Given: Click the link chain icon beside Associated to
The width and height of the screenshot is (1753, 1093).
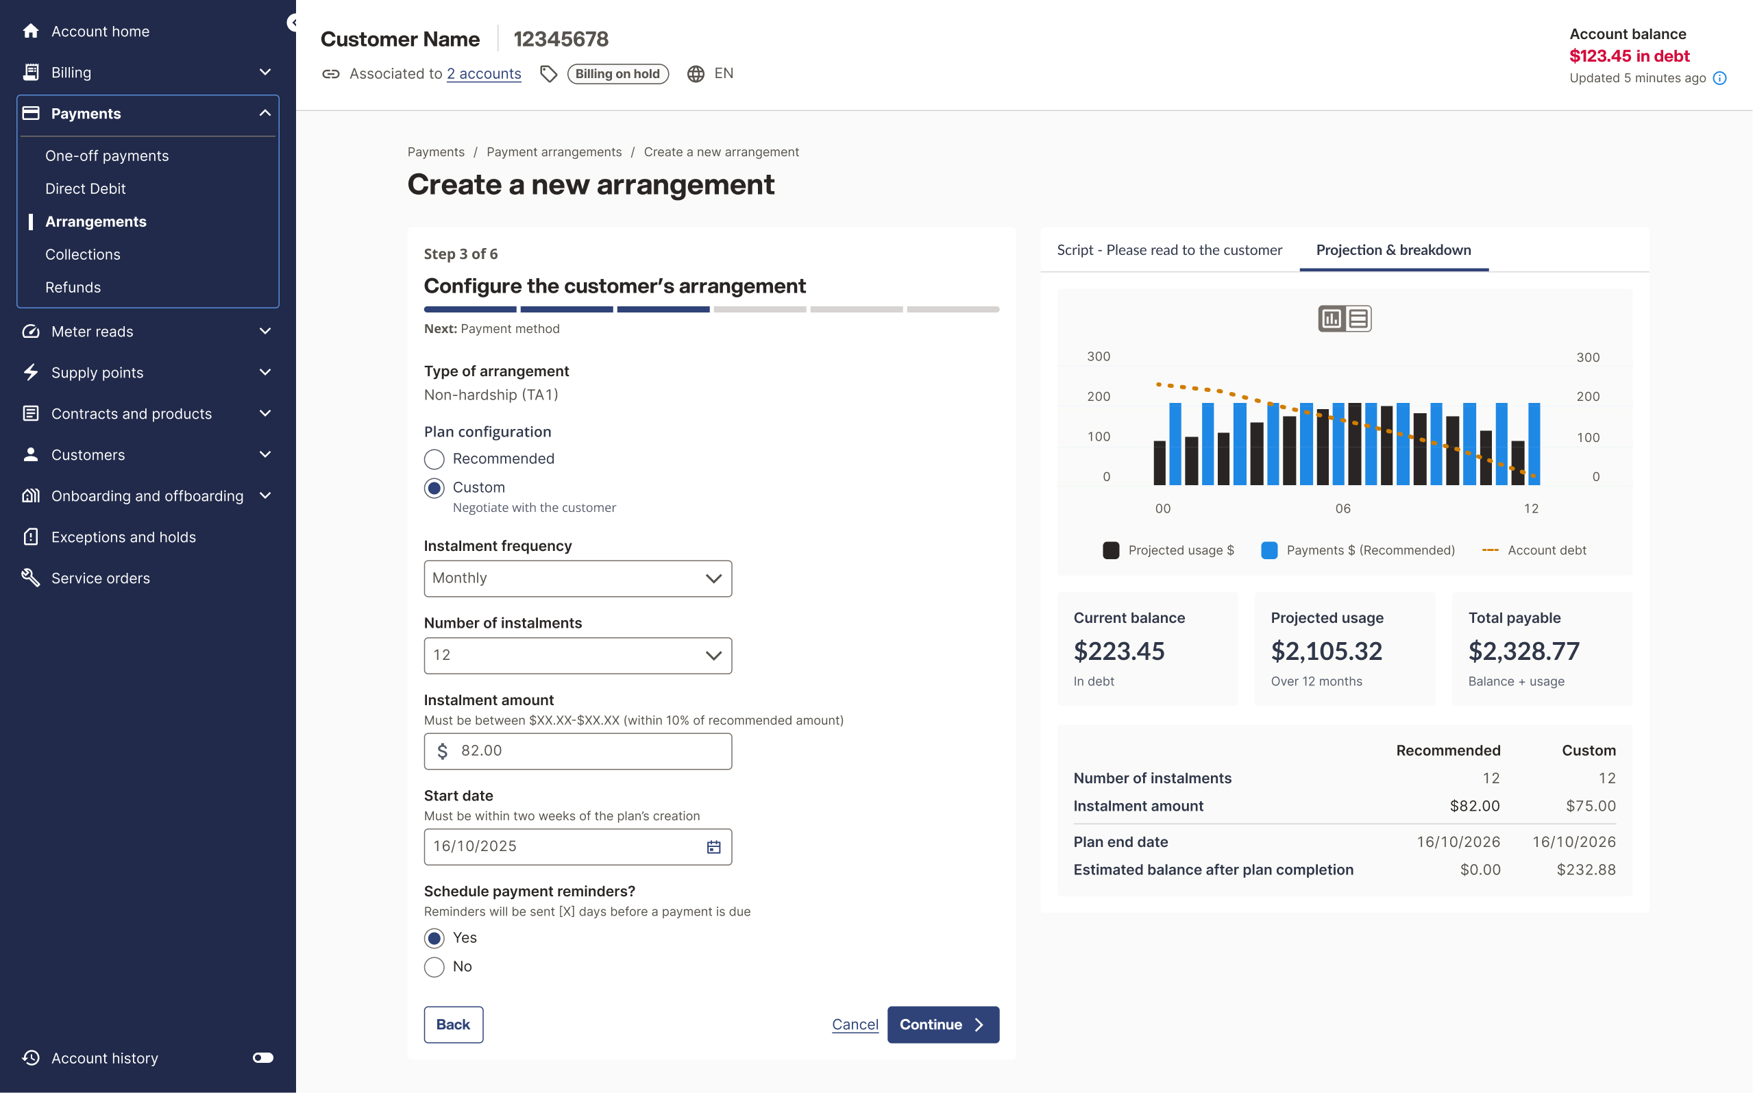Looking at the screenshot, I should click(x=331, y=74).
